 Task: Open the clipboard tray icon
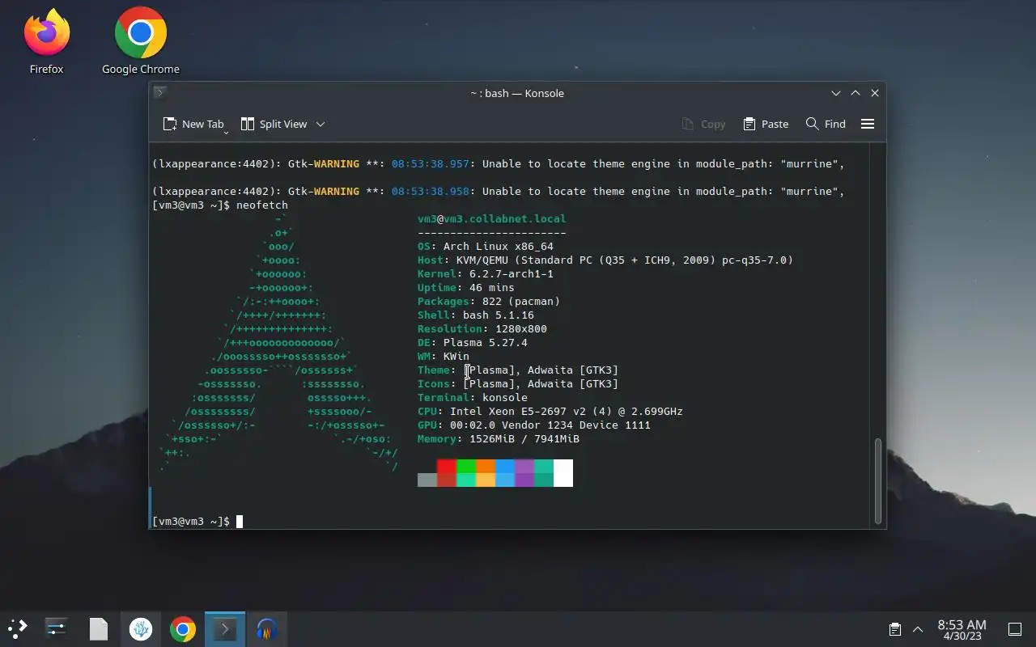tap(895, 629)
